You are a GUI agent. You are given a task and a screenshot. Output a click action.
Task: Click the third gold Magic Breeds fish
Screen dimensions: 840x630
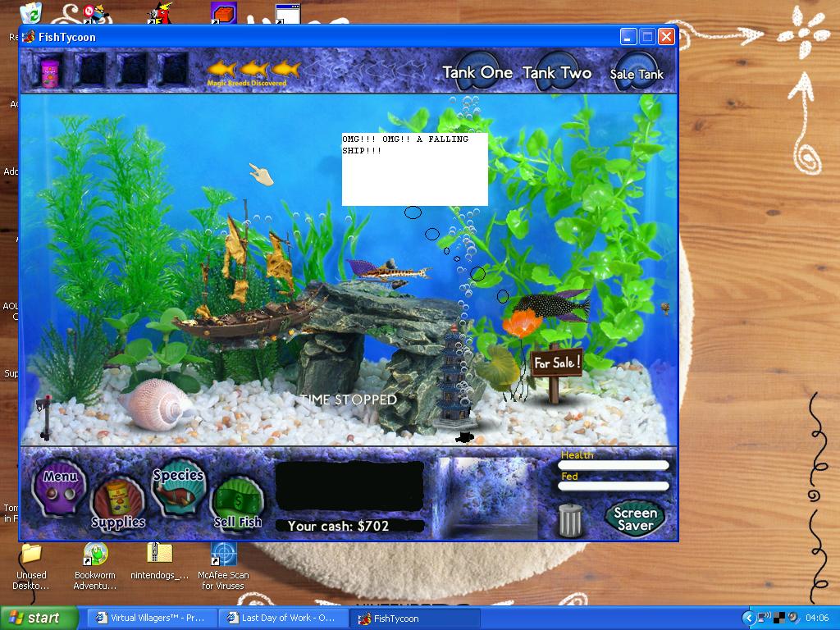(285, 69)
